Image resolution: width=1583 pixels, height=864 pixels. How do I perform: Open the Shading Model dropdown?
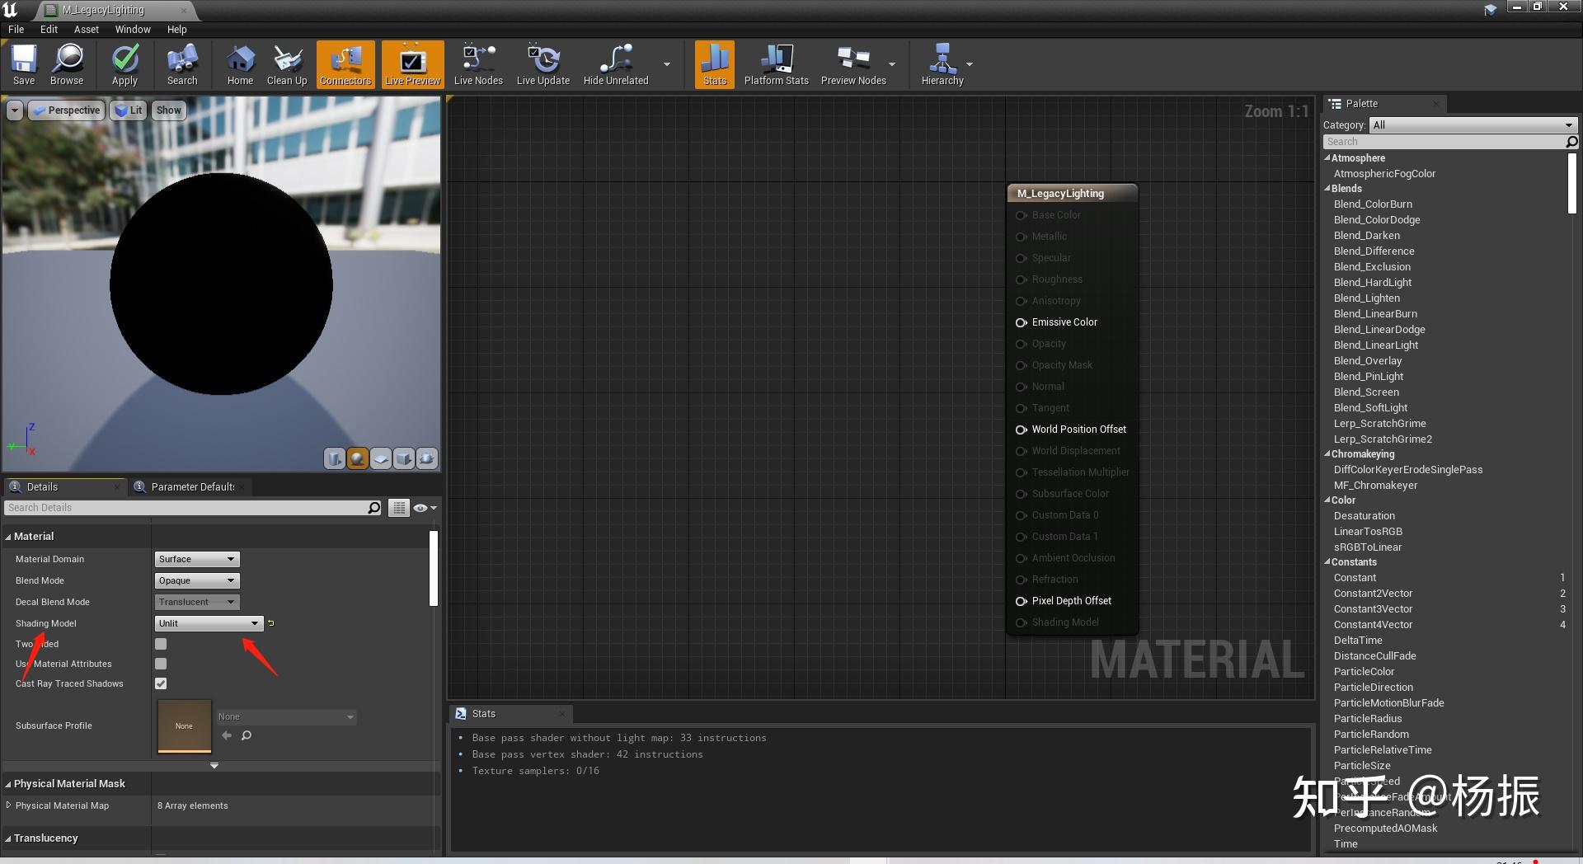[209, 623]
